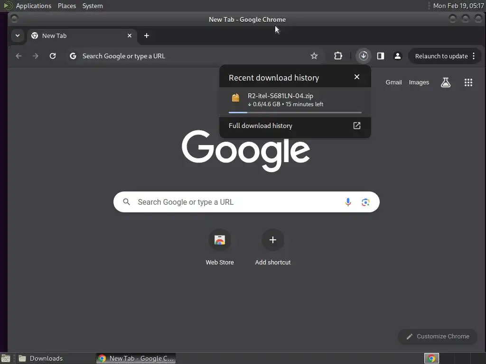This screenshot has height=364, width=486.
Task: Click the Recent download history heading
Action: point(274,78)
